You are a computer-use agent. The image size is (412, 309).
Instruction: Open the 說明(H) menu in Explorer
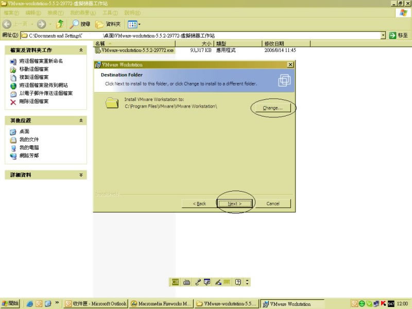[132, 12]
